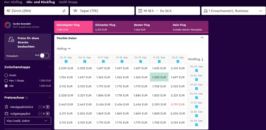Viewport: 266px width, 130px height.
Task: Uncheck the So 15. Sep outbound checkbox
Action: [66, 61]
